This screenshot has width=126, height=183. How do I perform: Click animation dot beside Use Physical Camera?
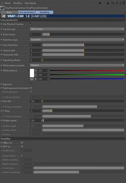1,24
